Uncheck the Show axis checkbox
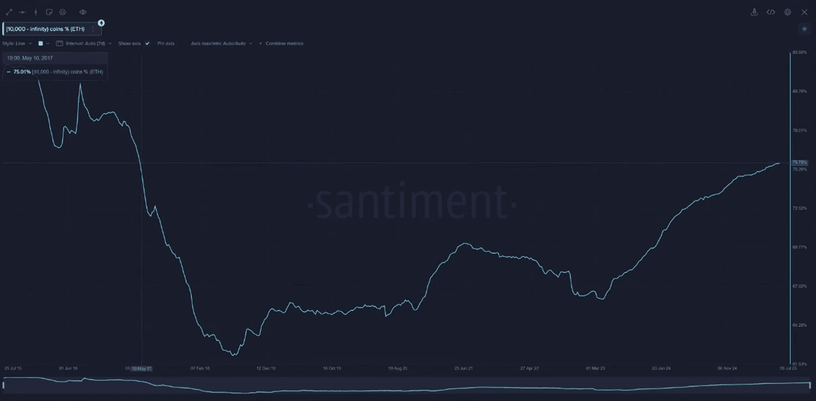816x401 pixels. [147, 43]
